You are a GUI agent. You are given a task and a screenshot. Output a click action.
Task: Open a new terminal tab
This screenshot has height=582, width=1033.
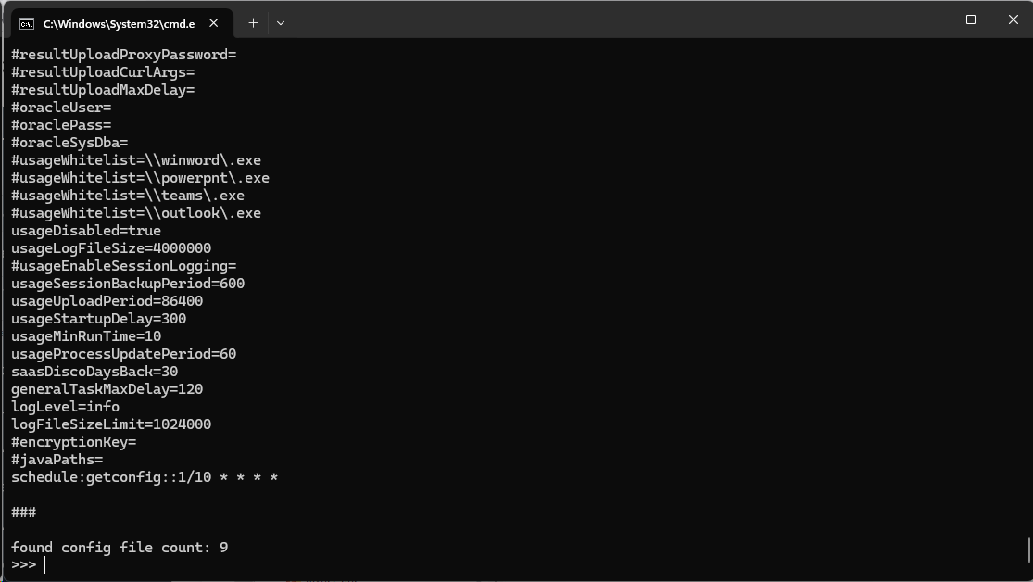[253, 23]
